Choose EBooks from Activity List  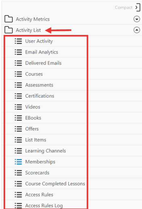pyautogui.click(x=33, y=118)
